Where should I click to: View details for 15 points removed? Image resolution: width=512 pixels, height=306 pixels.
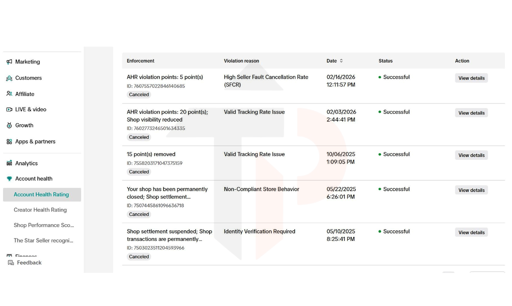(471, 155)
